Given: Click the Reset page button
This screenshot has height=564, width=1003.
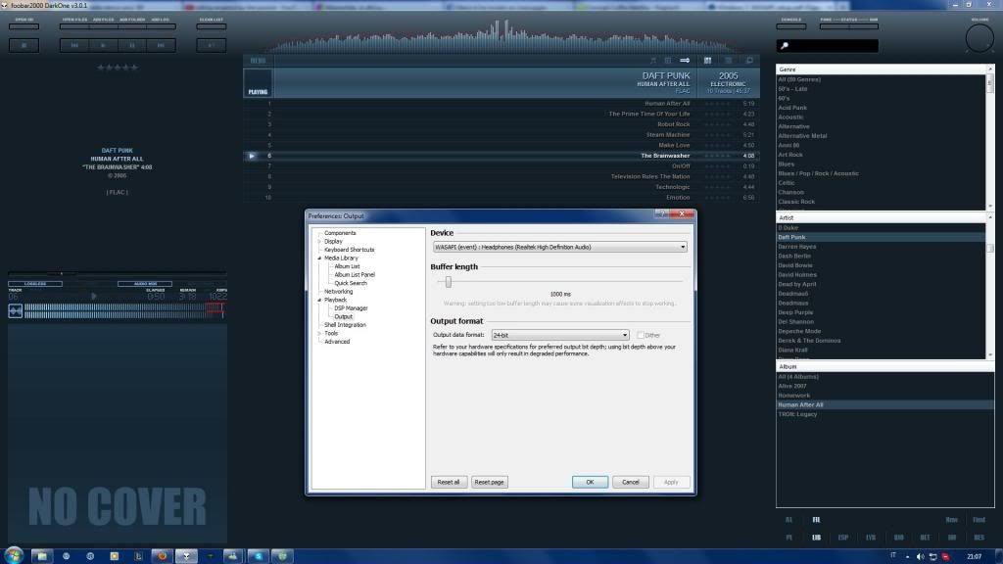Looking at the screenshot, I should (x=490, y=482).
